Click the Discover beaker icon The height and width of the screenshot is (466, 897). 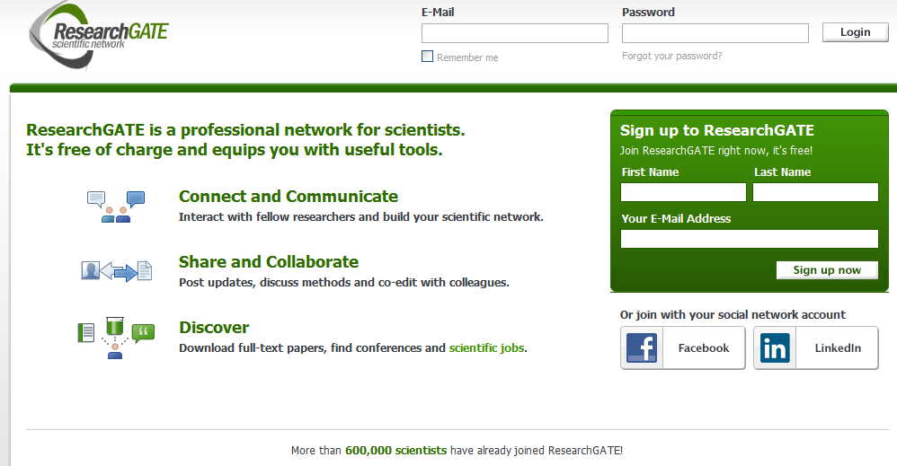[115, 327]
